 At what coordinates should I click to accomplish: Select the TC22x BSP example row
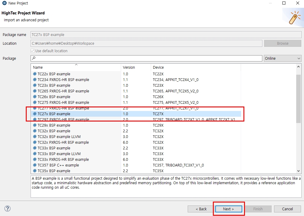click(x=136, y=74)
